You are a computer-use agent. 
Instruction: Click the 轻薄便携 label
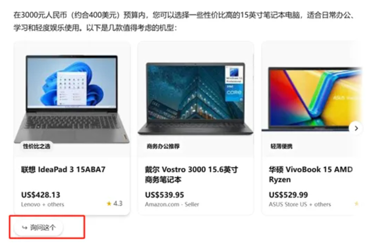pos(281,146)
